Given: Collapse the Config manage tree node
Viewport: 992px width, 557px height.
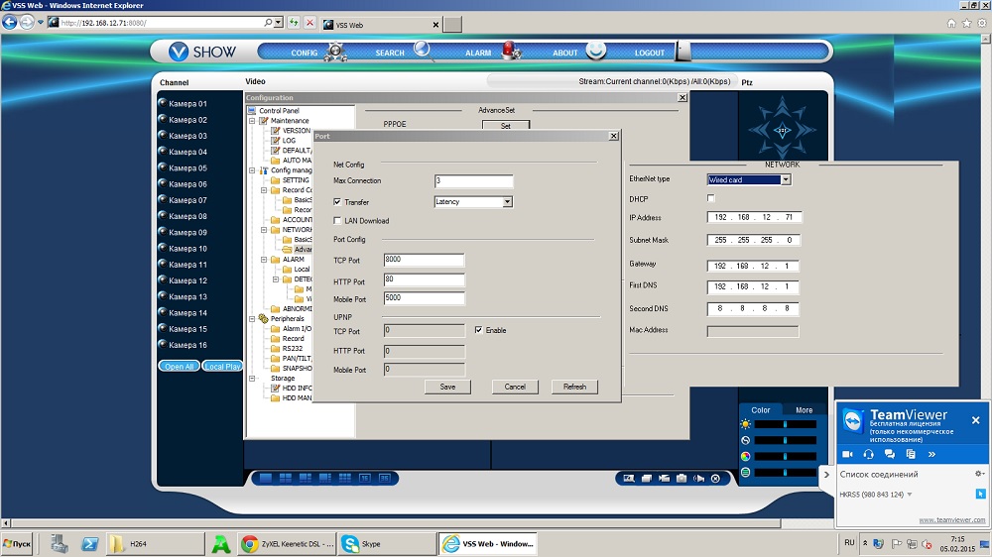Looking at the screenshot, I should click(252, 170).
